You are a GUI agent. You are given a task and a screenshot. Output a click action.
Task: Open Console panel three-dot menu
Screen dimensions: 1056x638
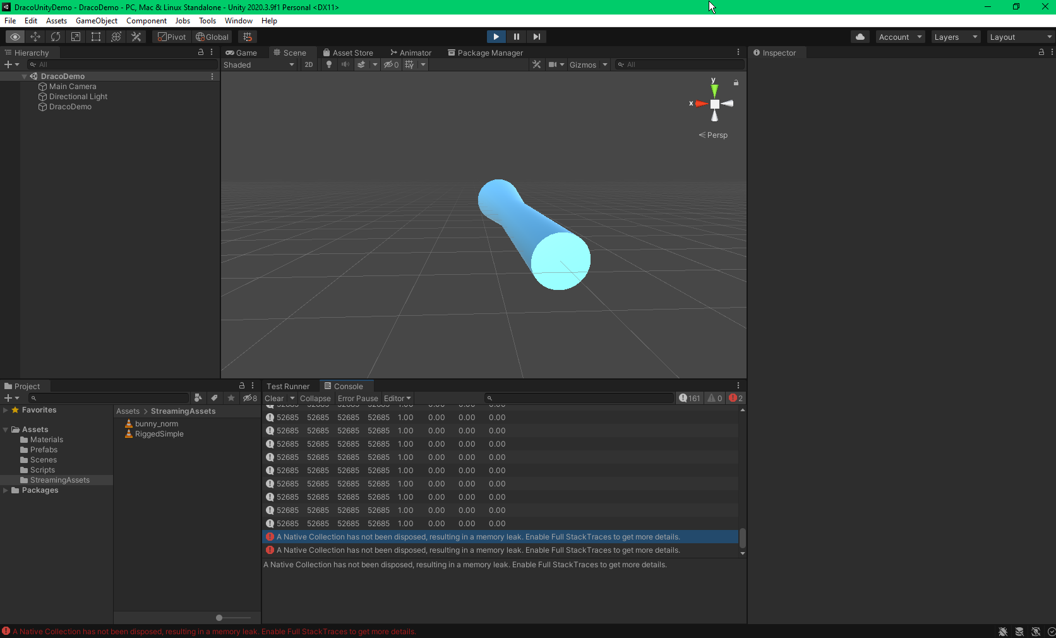click(x=738, y=385)
